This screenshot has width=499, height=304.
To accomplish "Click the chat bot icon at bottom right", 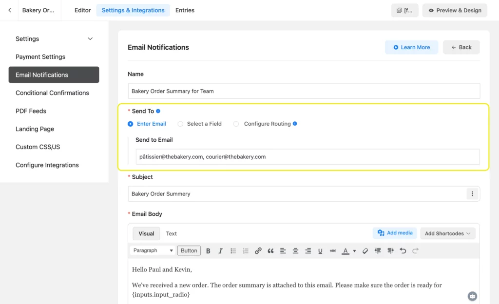I will pos(472,296).
